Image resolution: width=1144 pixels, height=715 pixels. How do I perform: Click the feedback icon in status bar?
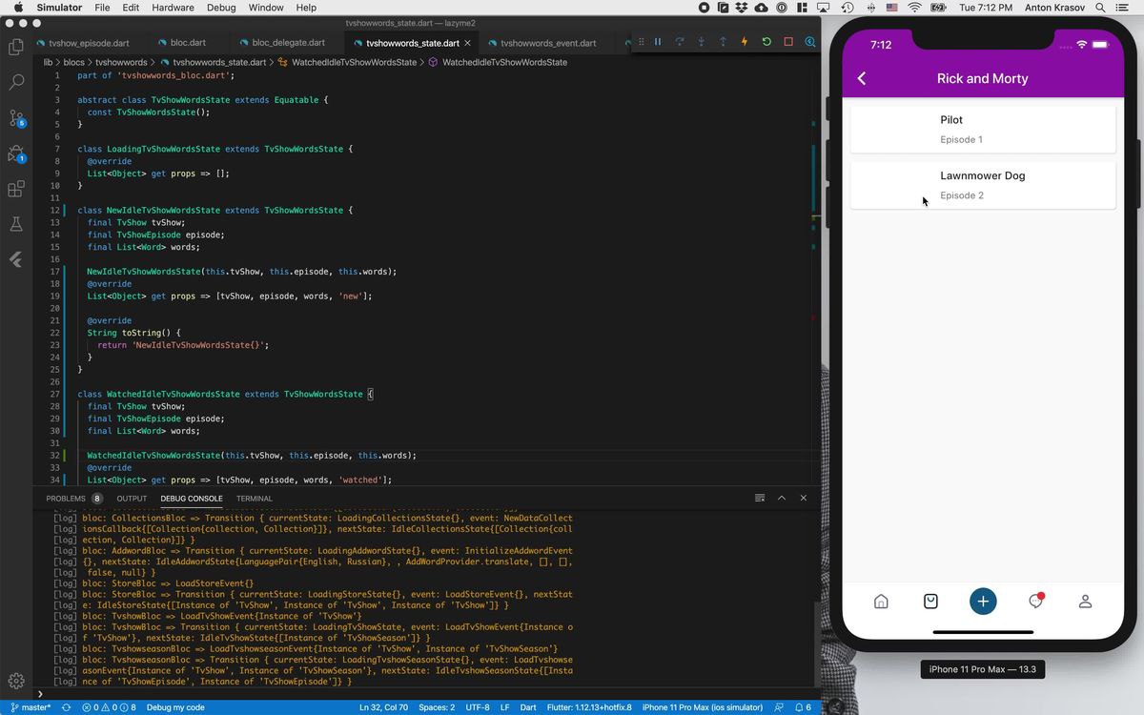tap(779, 707)
